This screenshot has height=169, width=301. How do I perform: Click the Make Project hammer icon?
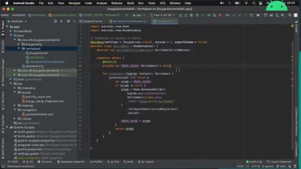(x=127, y=15)
